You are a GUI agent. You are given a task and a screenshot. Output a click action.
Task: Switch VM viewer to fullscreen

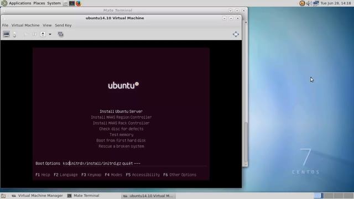tap(236, 34)
